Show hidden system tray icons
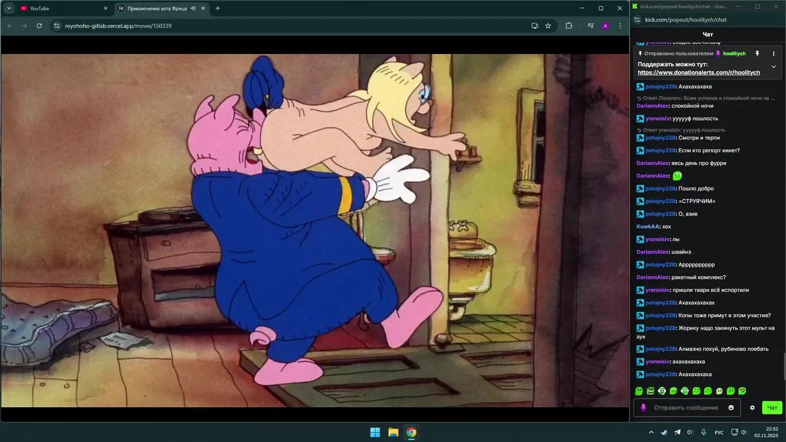This screenshot has width=786, height=442. [651, 432]
